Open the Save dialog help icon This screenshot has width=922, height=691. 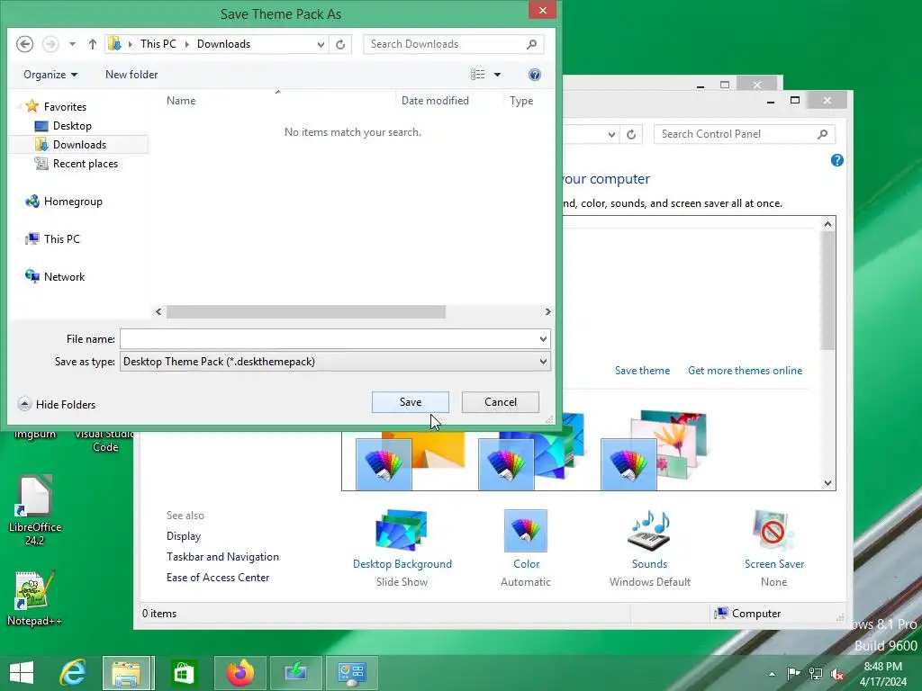(x=535, y=75)
